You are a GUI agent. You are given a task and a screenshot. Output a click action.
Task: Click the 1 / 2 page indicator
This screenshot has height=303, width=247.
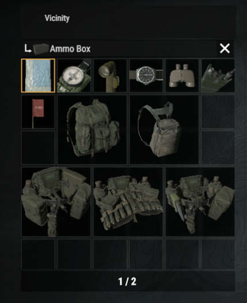tap(127, 281)
